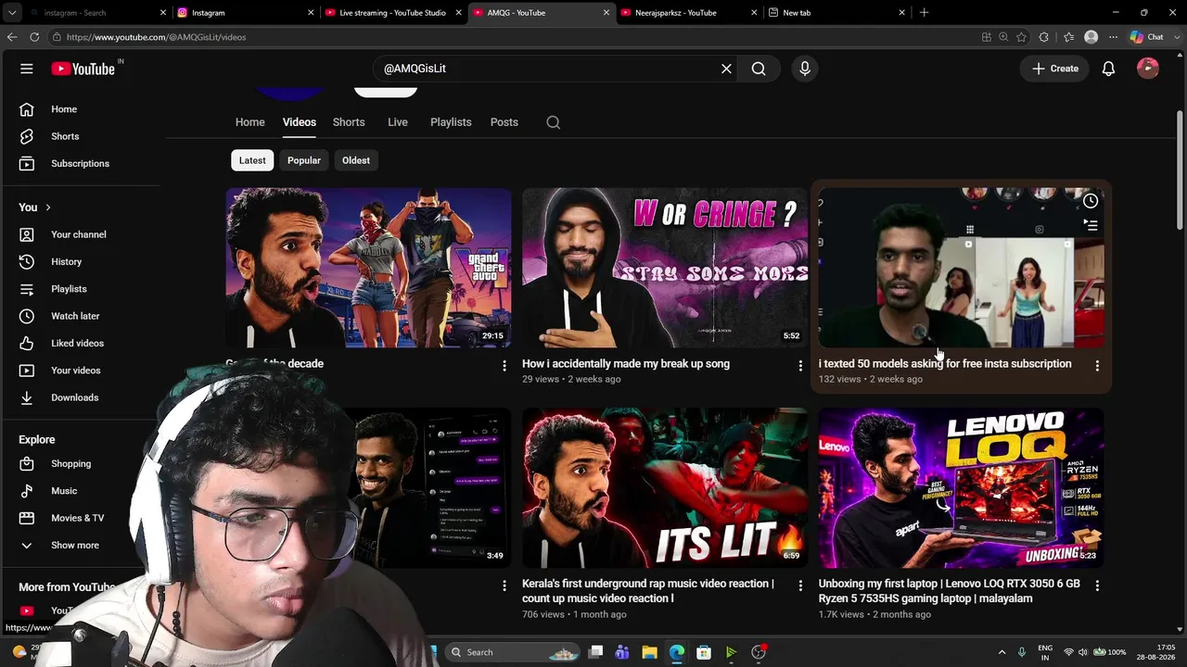Open options for 'i texted 50 models' video

coord(1097,366)
